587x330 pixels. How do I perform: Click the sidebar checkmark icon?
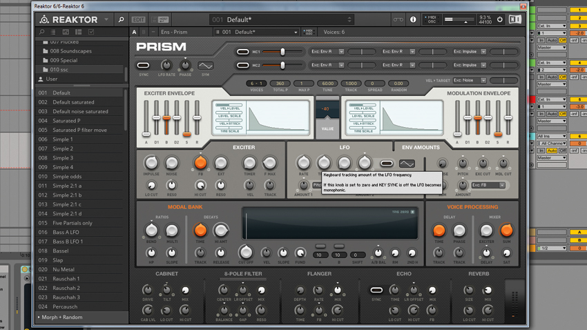(90, 32)
